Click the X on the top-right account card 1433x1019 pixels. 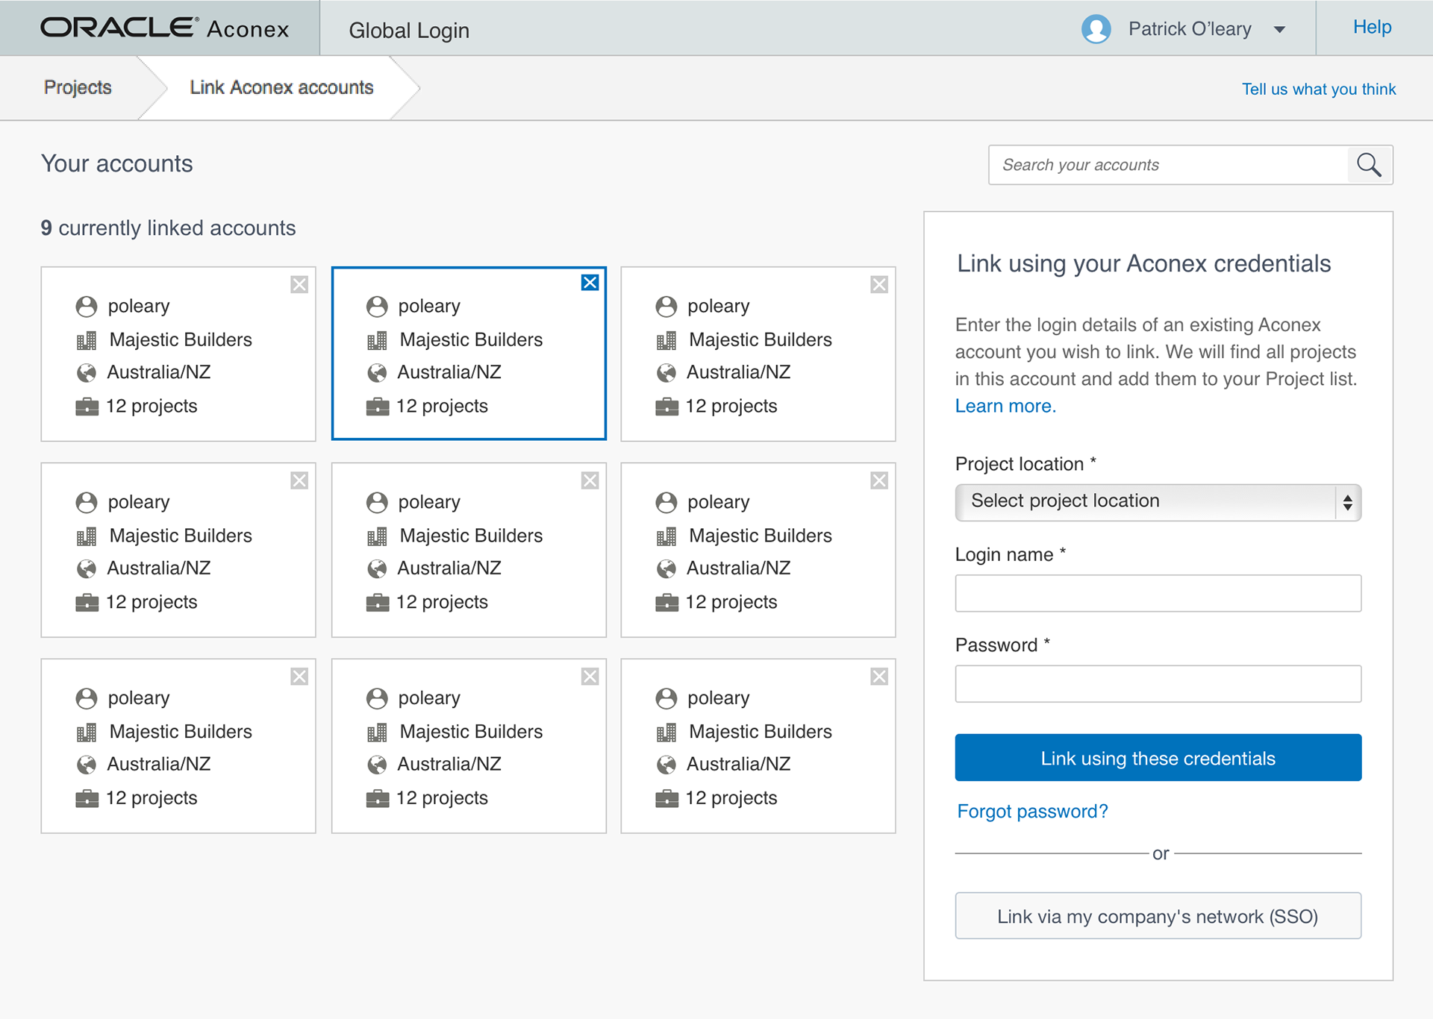pyautogui.click(x=878, y=284)
